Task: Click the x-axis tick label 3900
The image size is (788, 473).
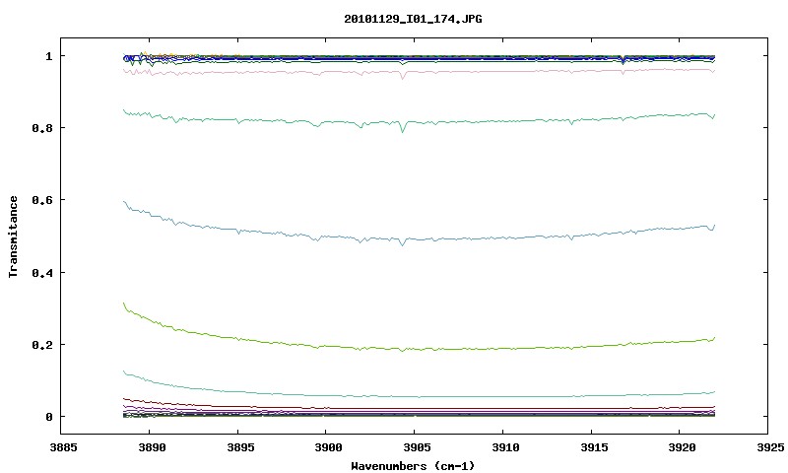Action: [x=328, y=447]
